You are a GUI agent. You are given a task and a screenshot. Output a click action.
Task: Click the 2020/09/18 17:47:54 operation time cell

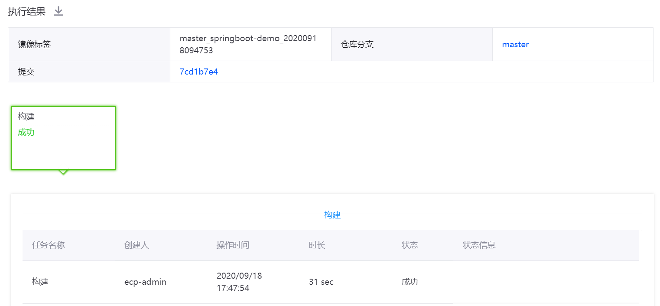pyautogui.click(x=239, y=282)
